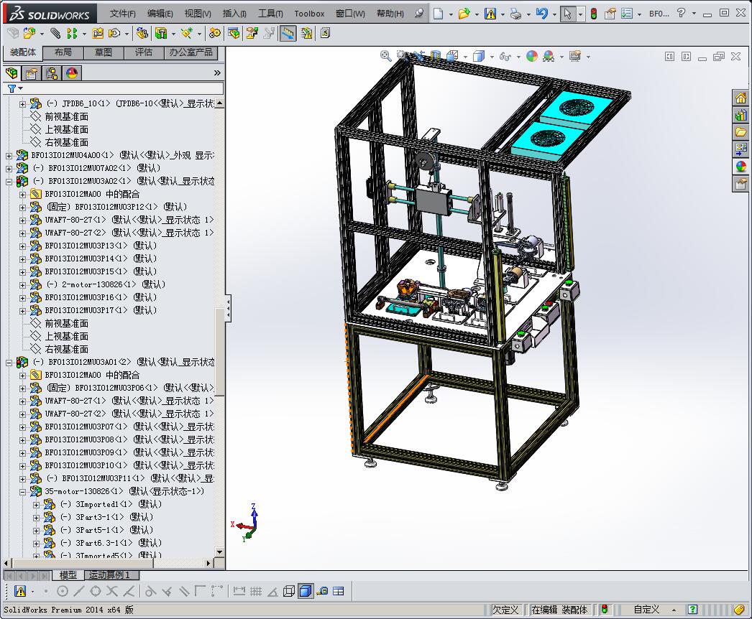752x619 pixels.
Task: Click the Assembly Features icon
Action: click(x=161, y=33)
